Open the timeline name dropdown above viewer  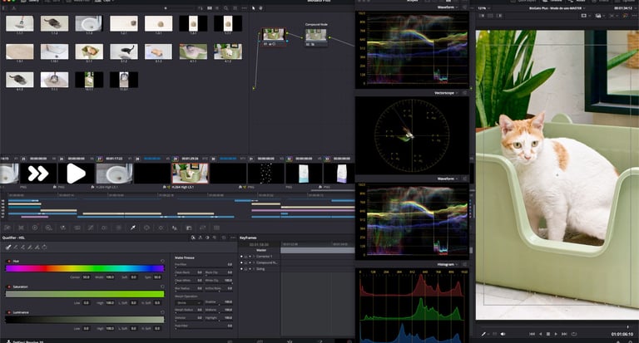point(557,7)
